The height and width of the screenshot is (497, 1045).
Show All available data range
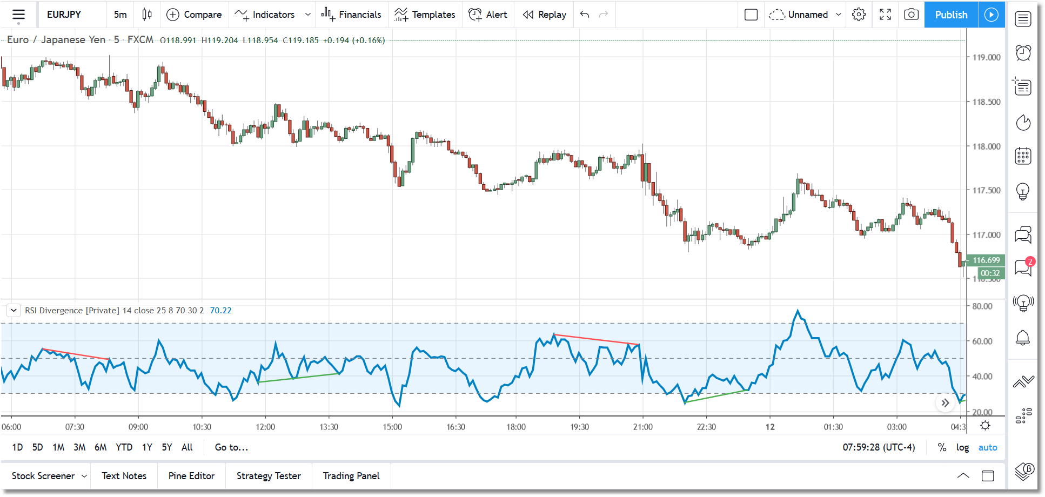coord(187,447)
